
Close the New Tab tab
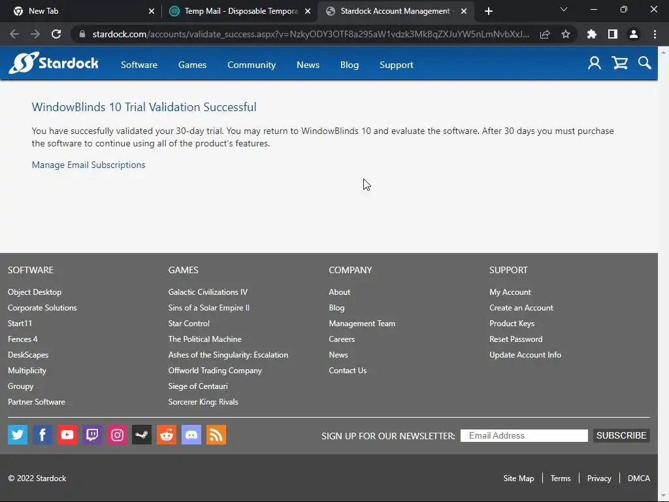pyautogui.click(x=152, y=11)
